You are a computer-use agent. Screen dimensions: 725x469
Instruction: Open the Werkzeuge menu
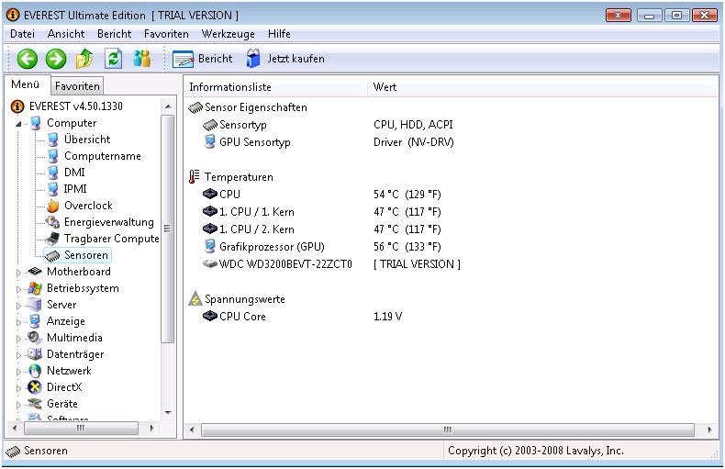(x=228, y=34)
